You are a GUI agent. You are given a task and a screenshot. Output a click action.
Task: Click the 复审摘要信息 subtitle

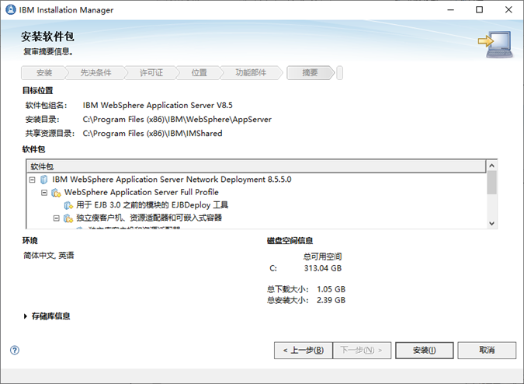click(x=48, y=51)
